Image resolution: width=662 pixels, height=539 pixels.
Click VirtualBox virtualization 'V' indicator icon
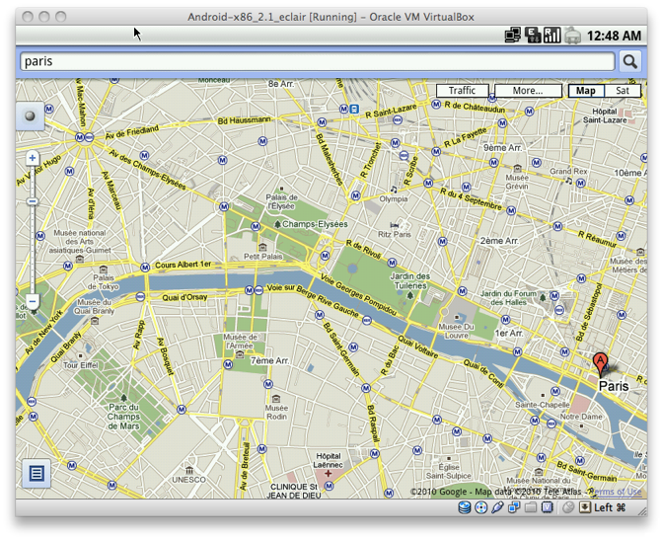tap(548, 506)
